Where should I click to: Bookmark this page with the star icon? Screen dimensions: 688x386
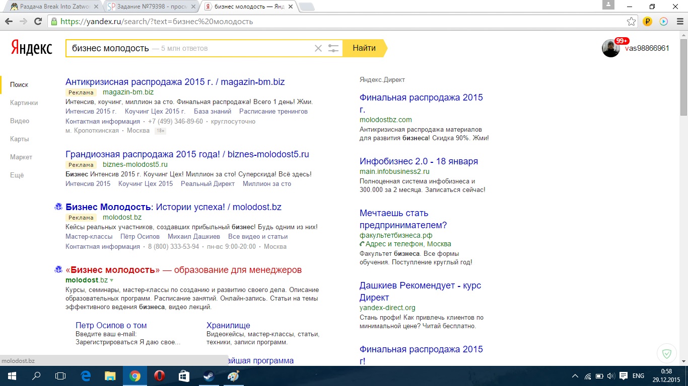tap(631, 22)
